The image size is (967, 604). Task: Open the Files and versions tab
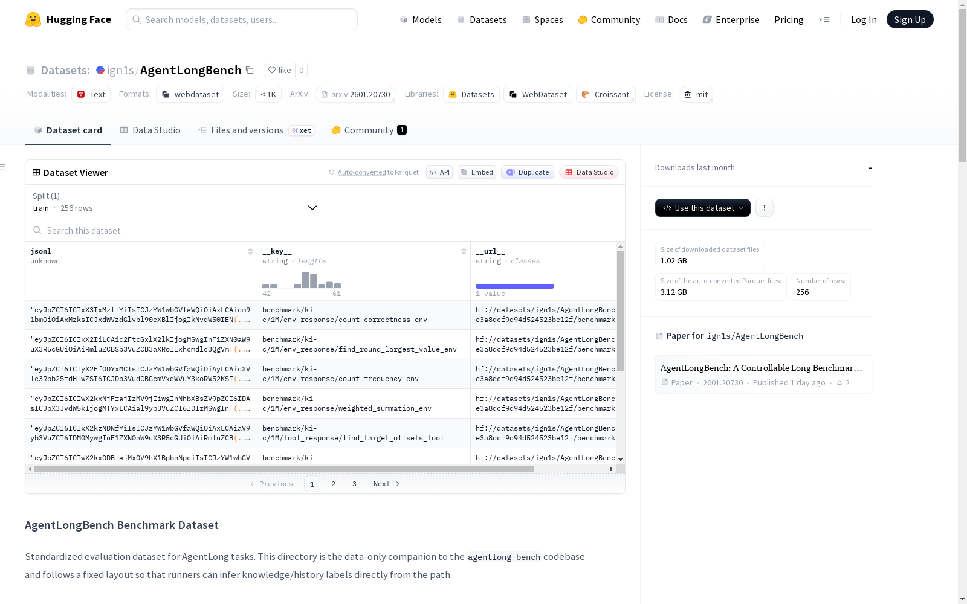point(256,130)
